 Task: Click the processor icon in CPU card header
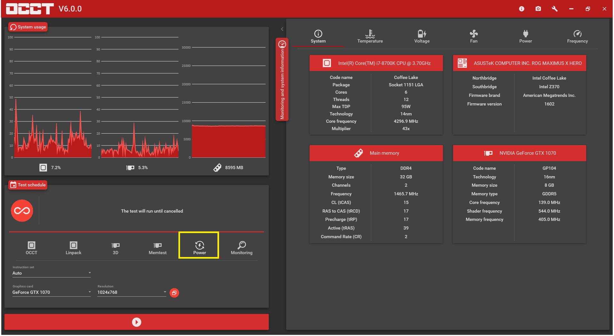pos(327,63)
